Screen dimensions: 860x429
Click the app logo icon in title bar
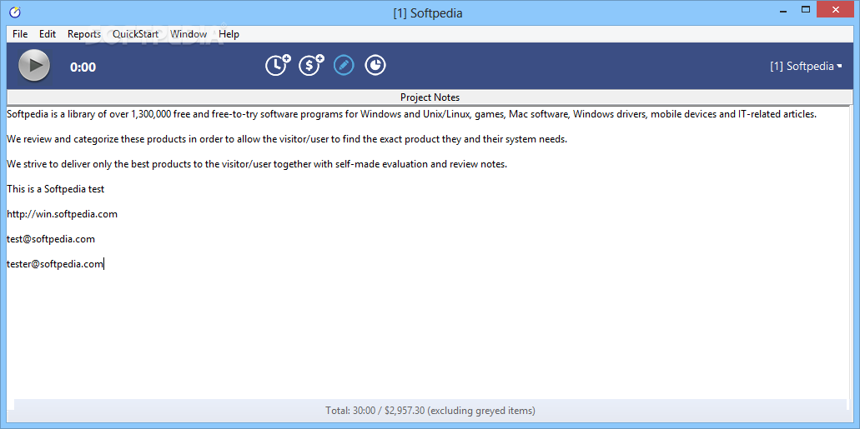(15, 12)
